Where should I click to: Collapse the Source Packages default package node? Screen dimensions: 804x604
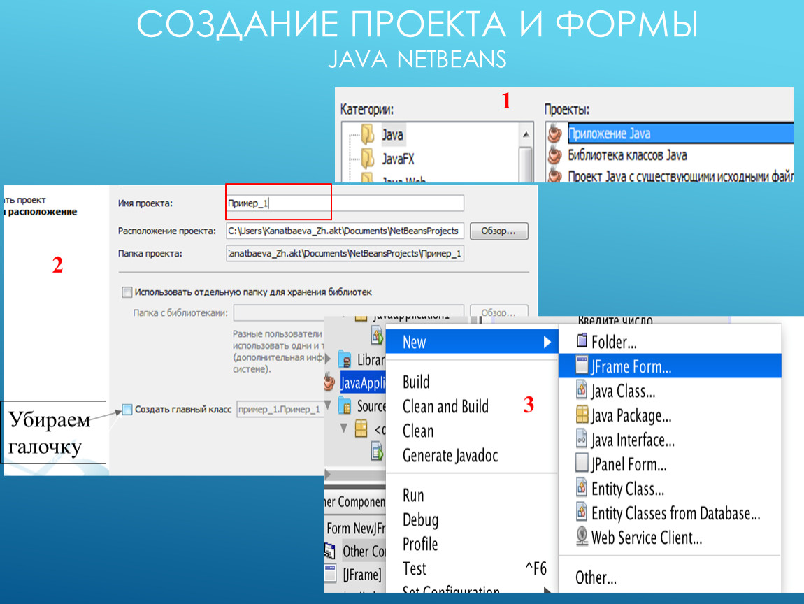[343, 428]
